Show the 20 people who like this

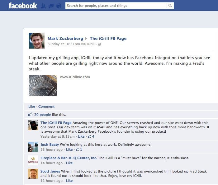43,115
